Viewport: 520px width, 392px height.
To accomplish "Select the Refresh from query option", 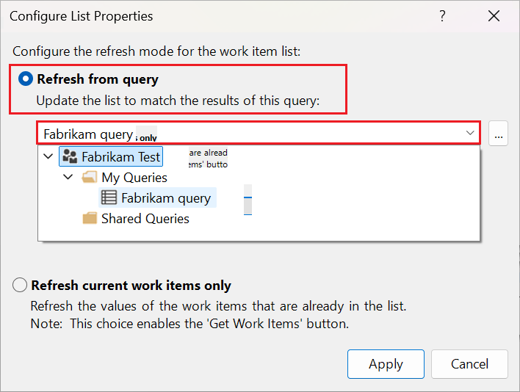I will tap(26, 79).
